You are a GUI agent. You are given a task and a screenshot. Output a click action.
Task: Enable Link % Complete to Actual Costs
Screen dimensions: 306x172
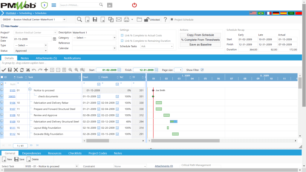point(122,35)
